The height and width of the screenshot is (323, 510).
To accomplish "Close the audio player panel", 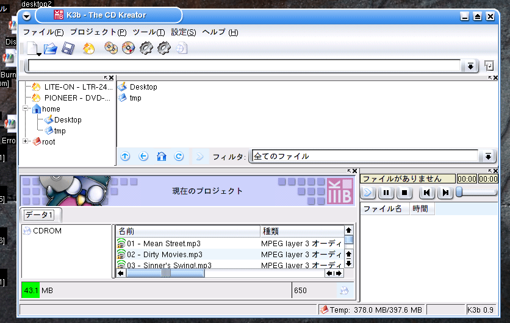I will coord(495,171).
